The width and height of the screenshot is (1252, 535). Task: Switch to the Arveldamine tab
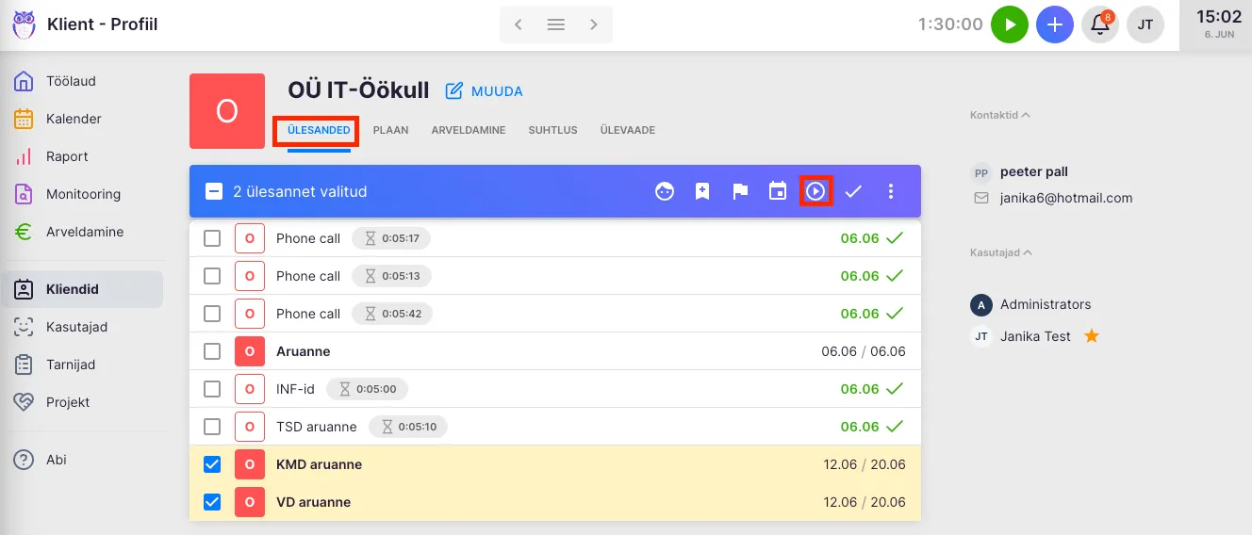[468, 130]
